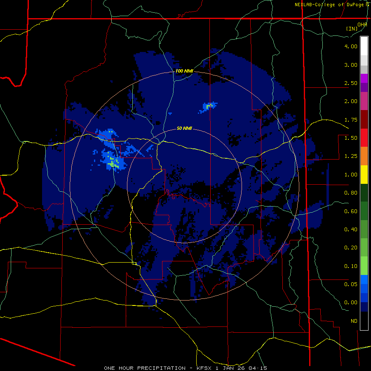
Task: Select the white color bar segment
Action: pos(364,46)
